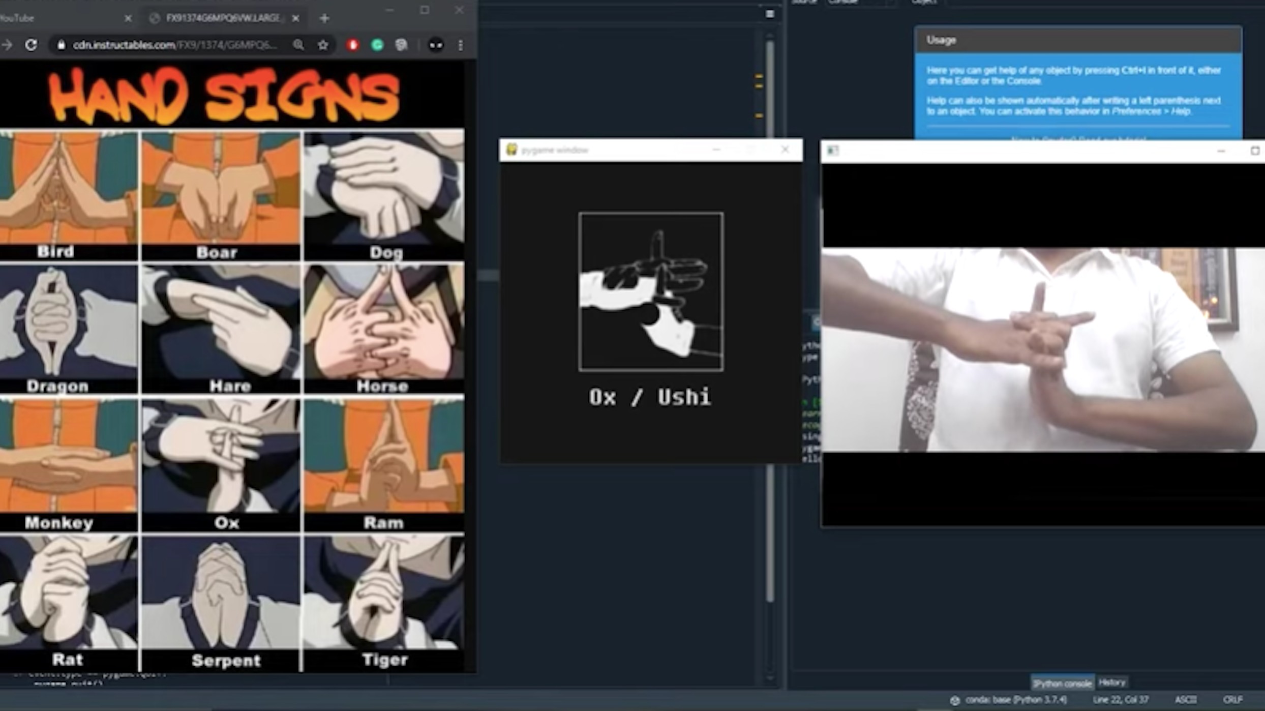Bookmark this page with the star
The width and height of the screenshot is (1265, 711).
click(x=323, y=45)
